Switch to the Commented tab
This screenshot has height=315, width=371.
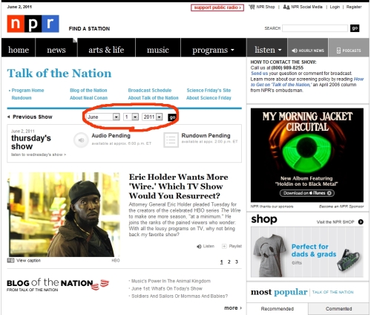[x=338, y=309]
